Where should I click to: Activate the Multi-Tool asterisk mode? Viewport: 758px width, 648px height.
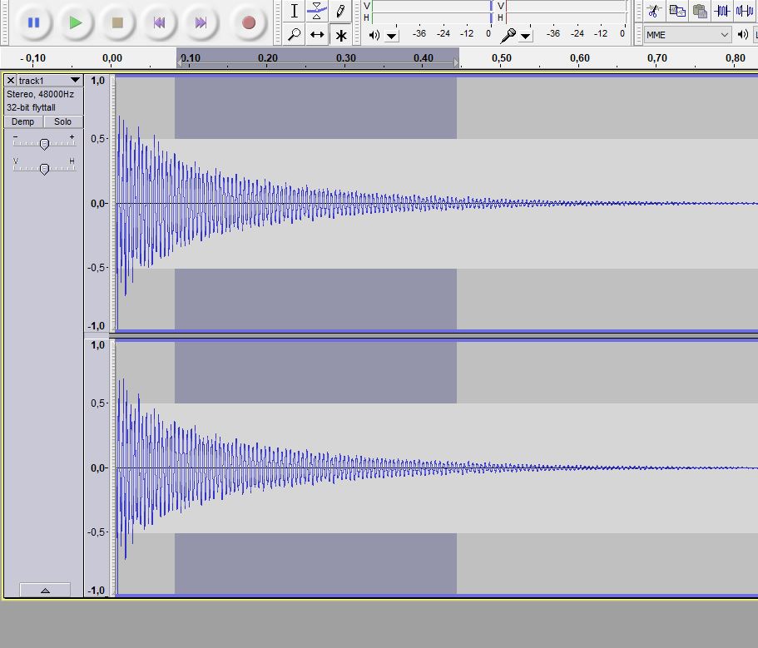[340, 35]
